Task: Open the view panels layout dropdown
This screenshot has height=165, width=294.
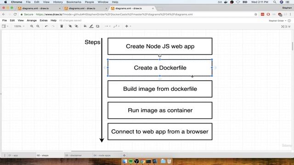Action: (5, 27)
